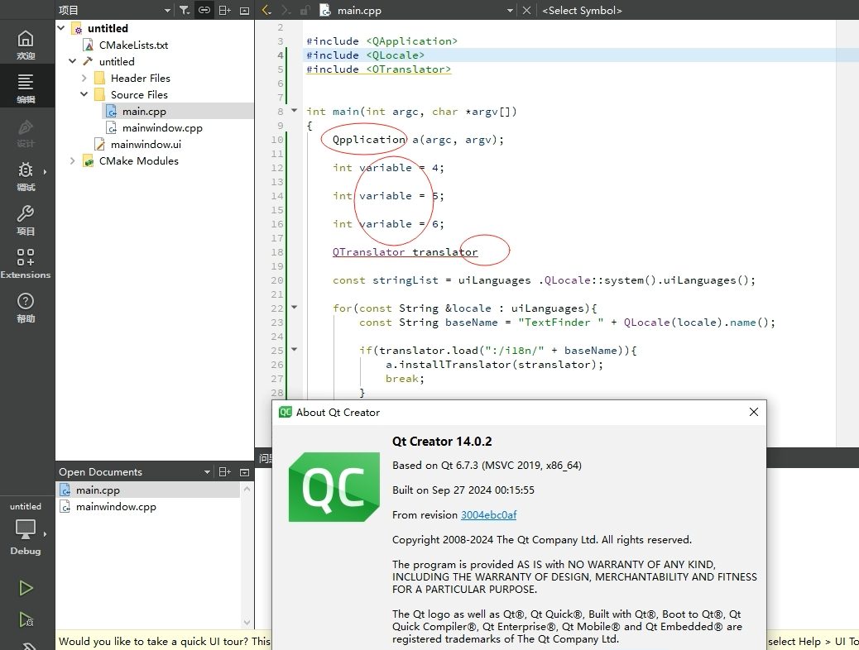Click the filter tree funnel icon

click(x=185, y=10)
